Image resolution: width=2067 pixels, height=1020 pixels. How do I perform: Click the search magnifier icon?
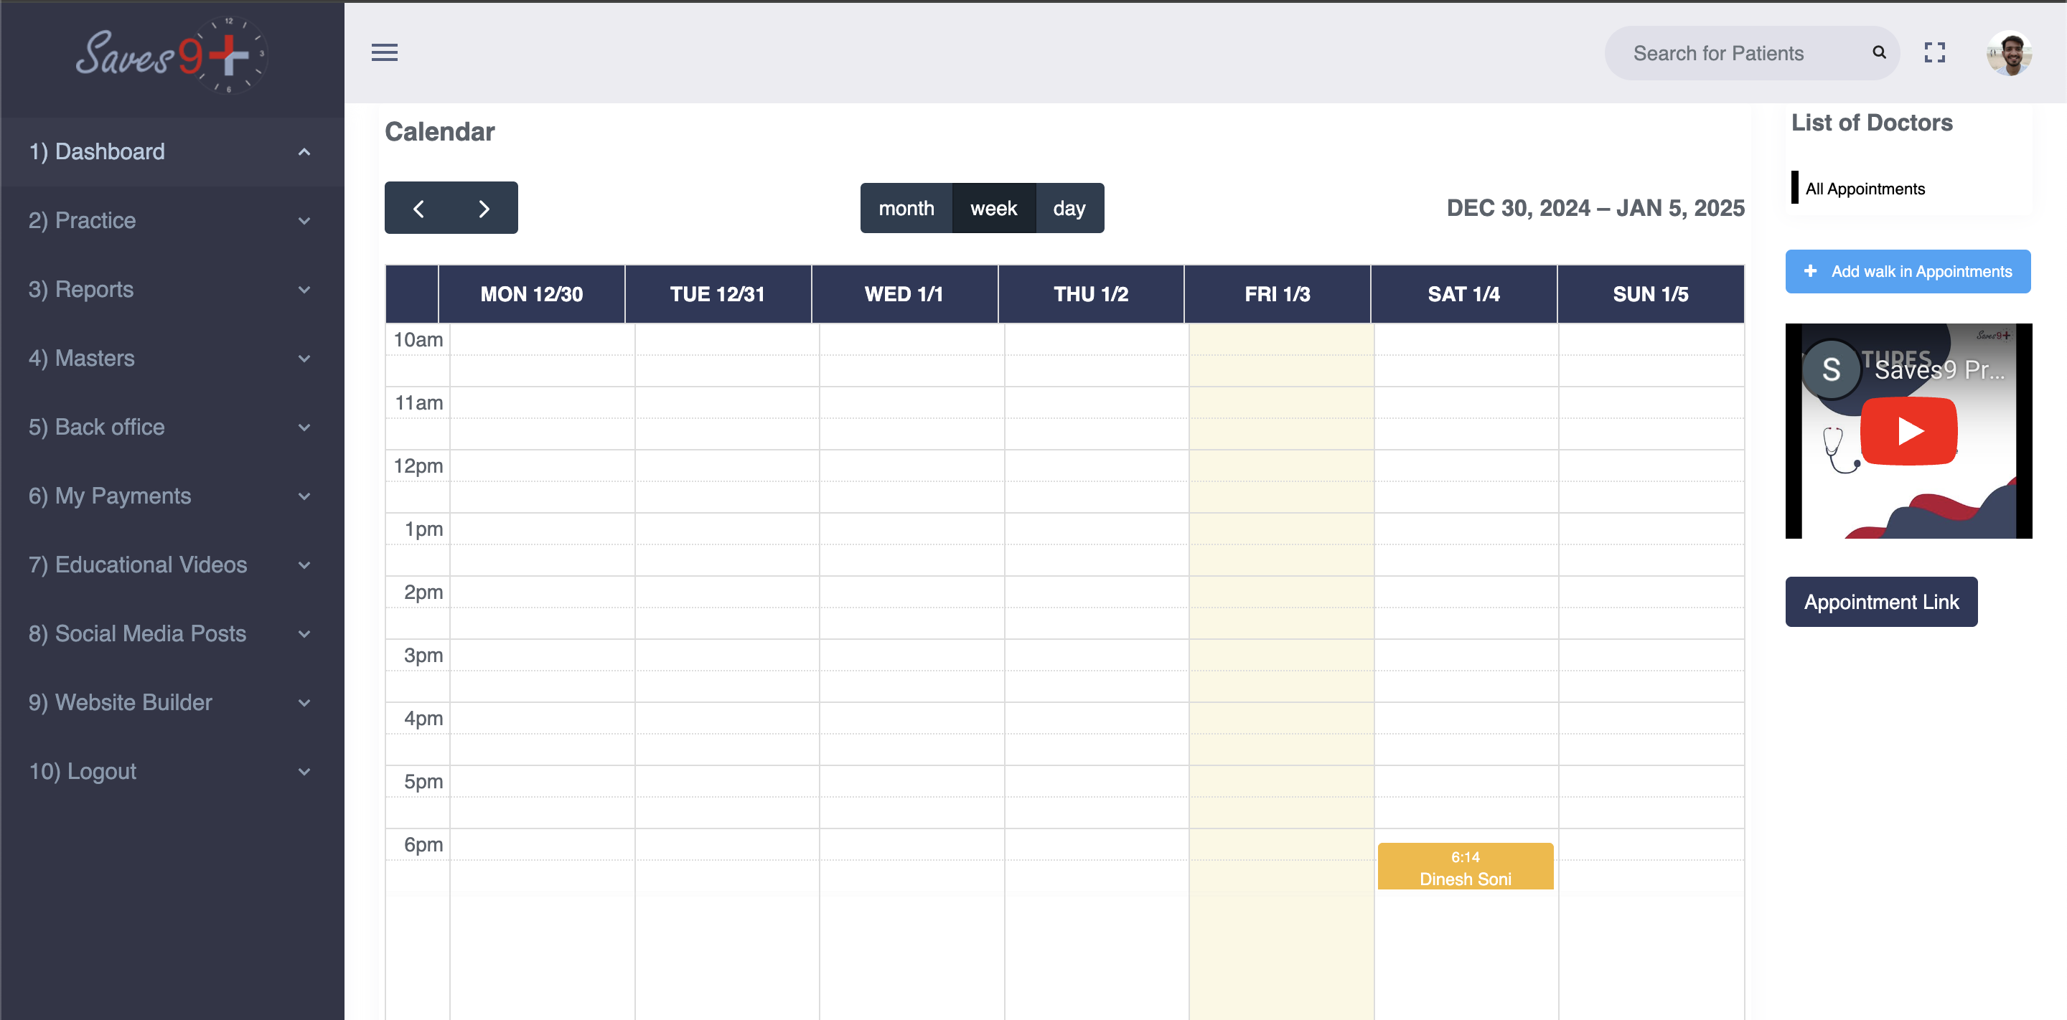(1878, 53)
